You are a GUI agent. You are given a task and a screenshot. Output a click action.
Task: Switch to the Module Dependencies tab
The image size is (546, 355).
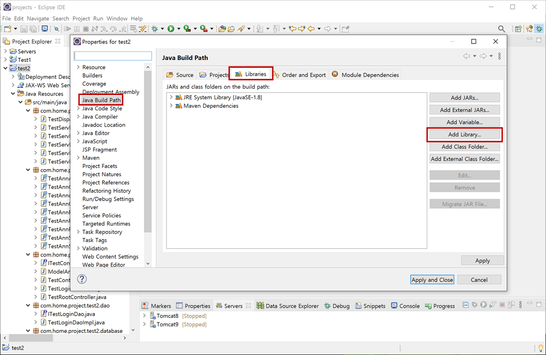click(365, 75)
